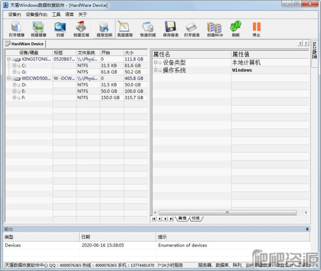Open the 语言 language menu
Image resolution: width=321 pixels, height=271 pixels.
[69, 14]
